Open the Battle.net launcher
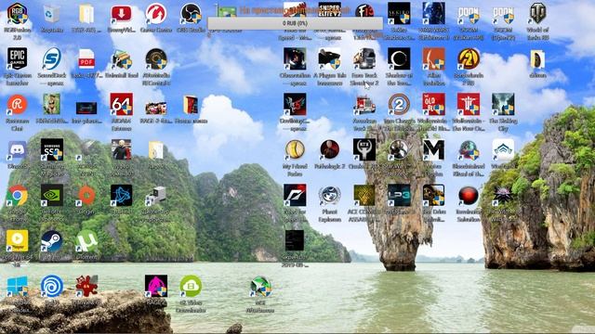 click(122, 196)
